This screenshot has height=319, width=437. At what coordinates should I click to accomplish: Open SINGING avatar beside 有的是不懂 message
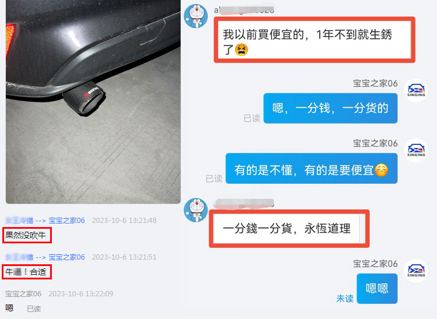(416, 150)
